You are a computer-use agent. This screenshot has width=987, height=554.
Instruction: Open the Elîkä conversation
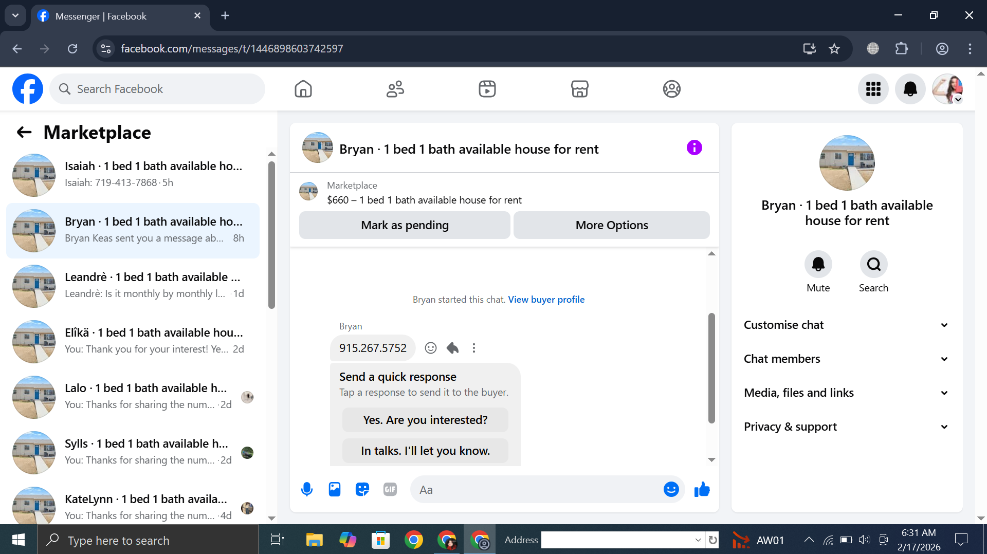pos(133,342)
